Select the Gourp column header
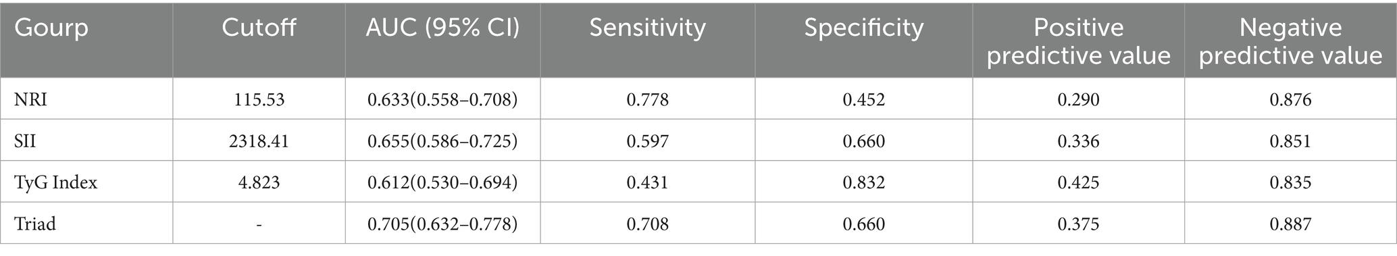Viewport: 1397px width, 256px height. pos(51,29)
